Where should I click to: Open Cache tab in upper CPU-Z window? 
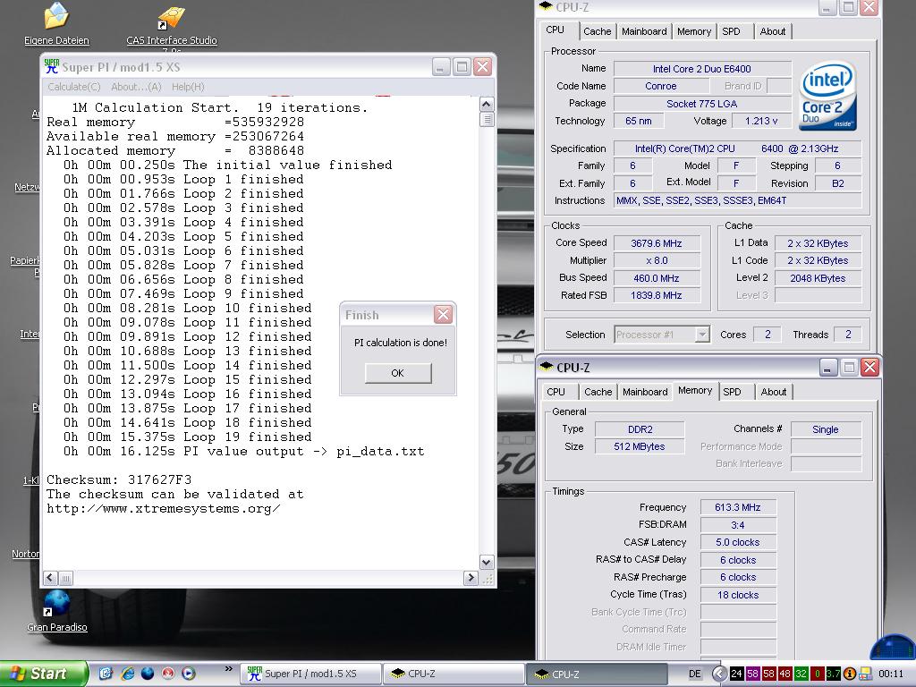pos(597,31)
